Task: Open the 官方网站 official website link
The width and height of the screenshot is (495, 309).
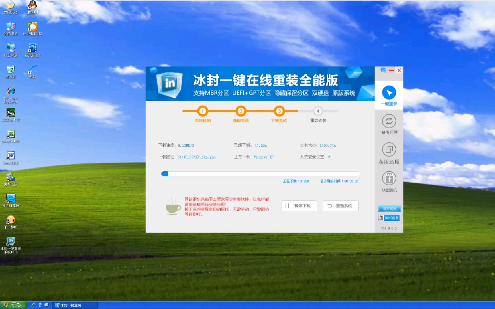Action: tap(389, 209)
